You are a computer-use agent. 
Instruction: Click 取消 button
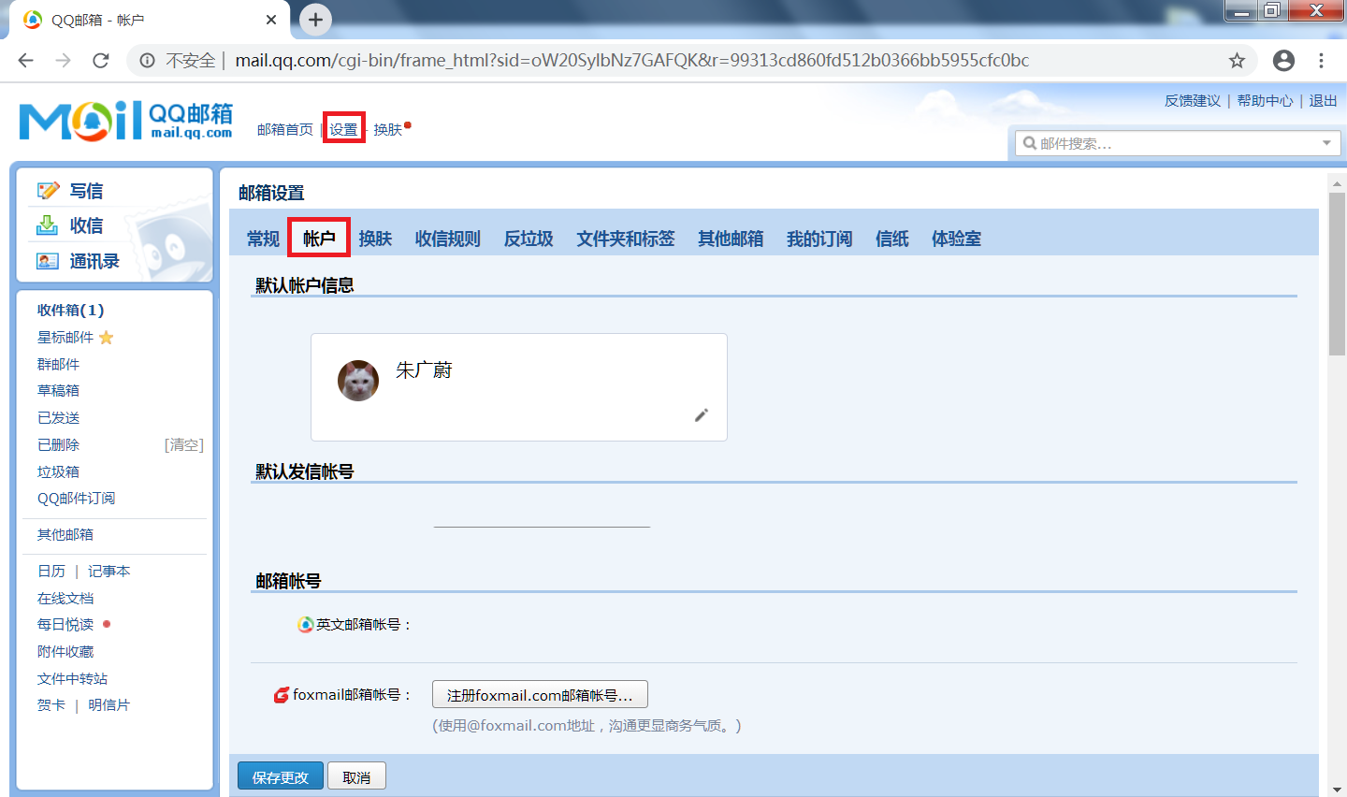click(356, 776)
